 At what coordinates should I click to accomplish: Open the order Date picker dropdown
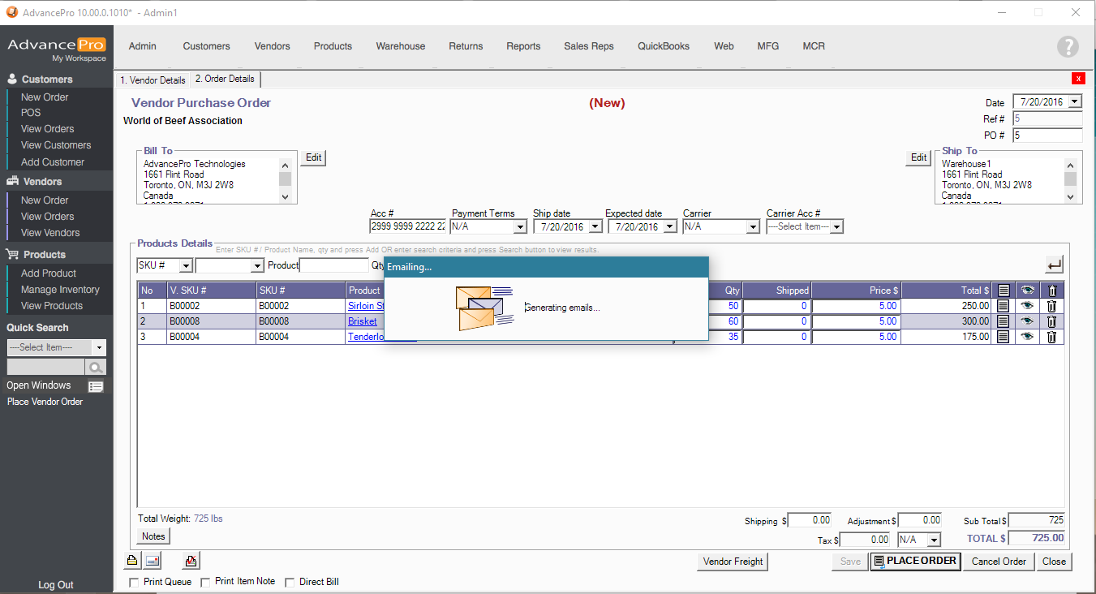click(1075, 102)
